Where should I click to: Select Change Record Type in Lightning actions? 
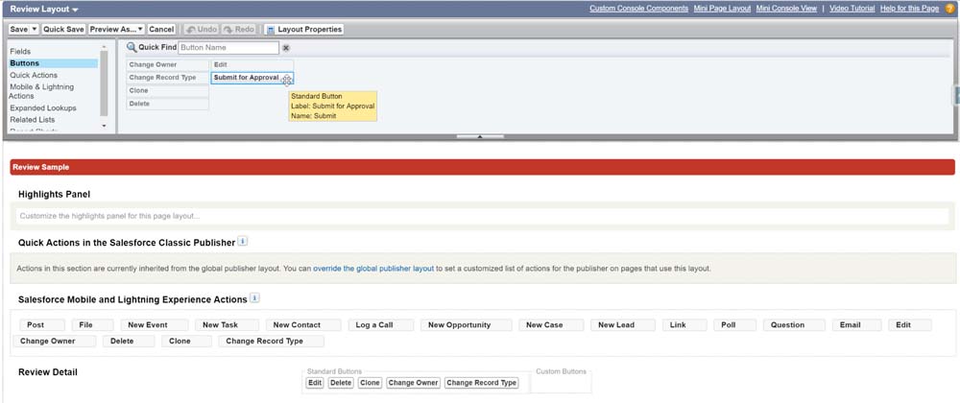[x=272, y=342]
